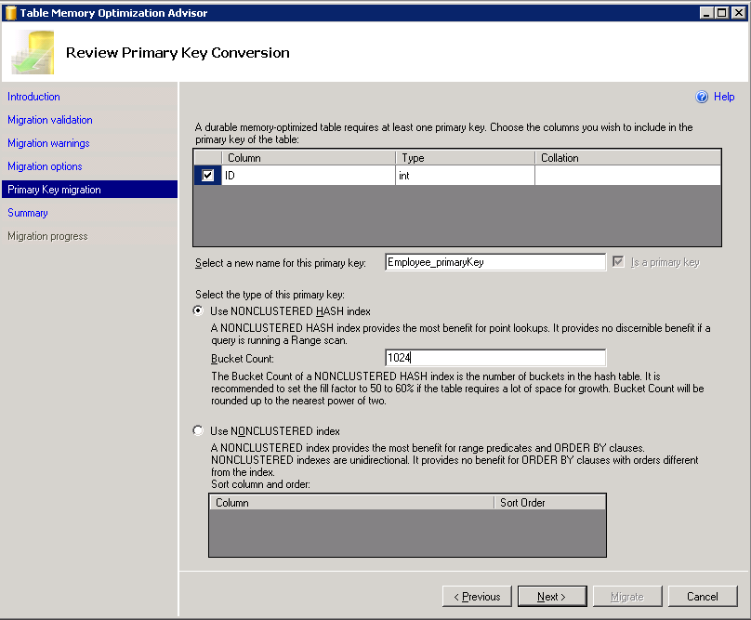The height and width of the screenshot is (620, 751).
Task: Click the Collation column header
Action: pos(627,158)
